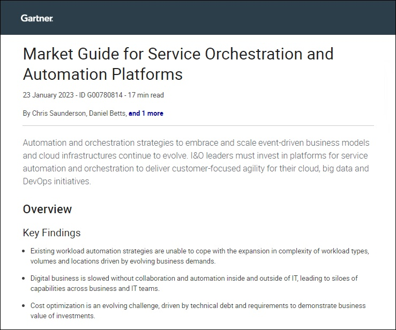Screen dimensions: 396x330
Task: Click the bullet marker before "Cost optimization"
Action: [25, 306]
